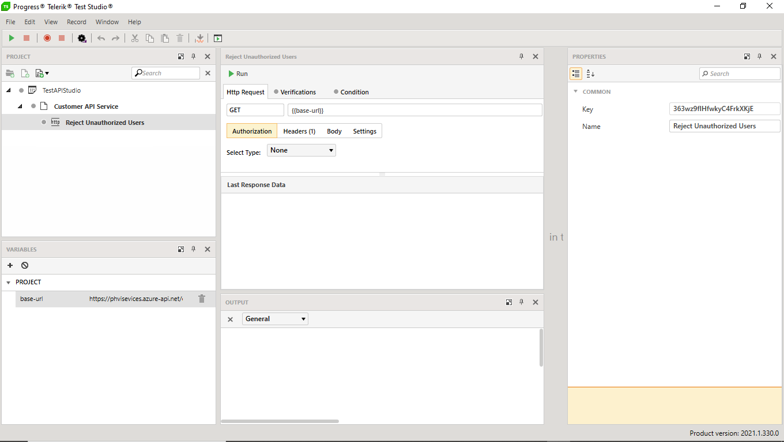
Task: Click the import download-arrow toolbar icon
Action: coord(199,38)
